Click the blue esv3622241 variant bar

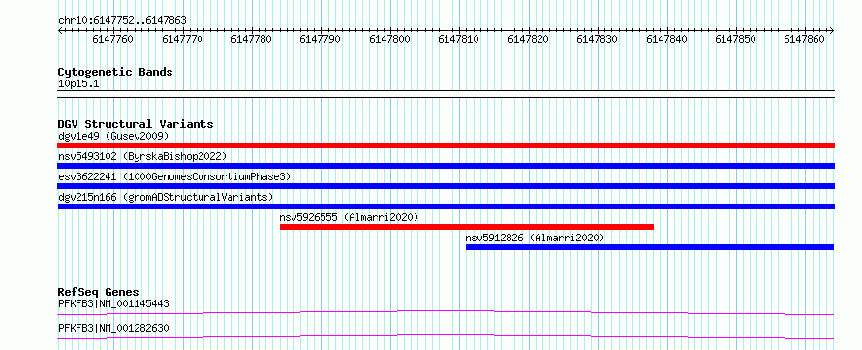pyautogui.click(x=446, y=186)
